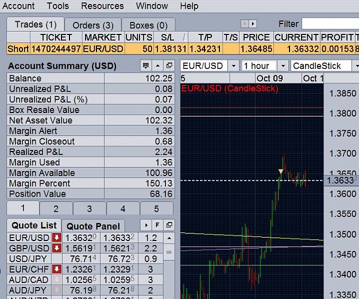359x299 pixels.
Task: Select USD/JPY in the quote list
Action: coord(28,259)
